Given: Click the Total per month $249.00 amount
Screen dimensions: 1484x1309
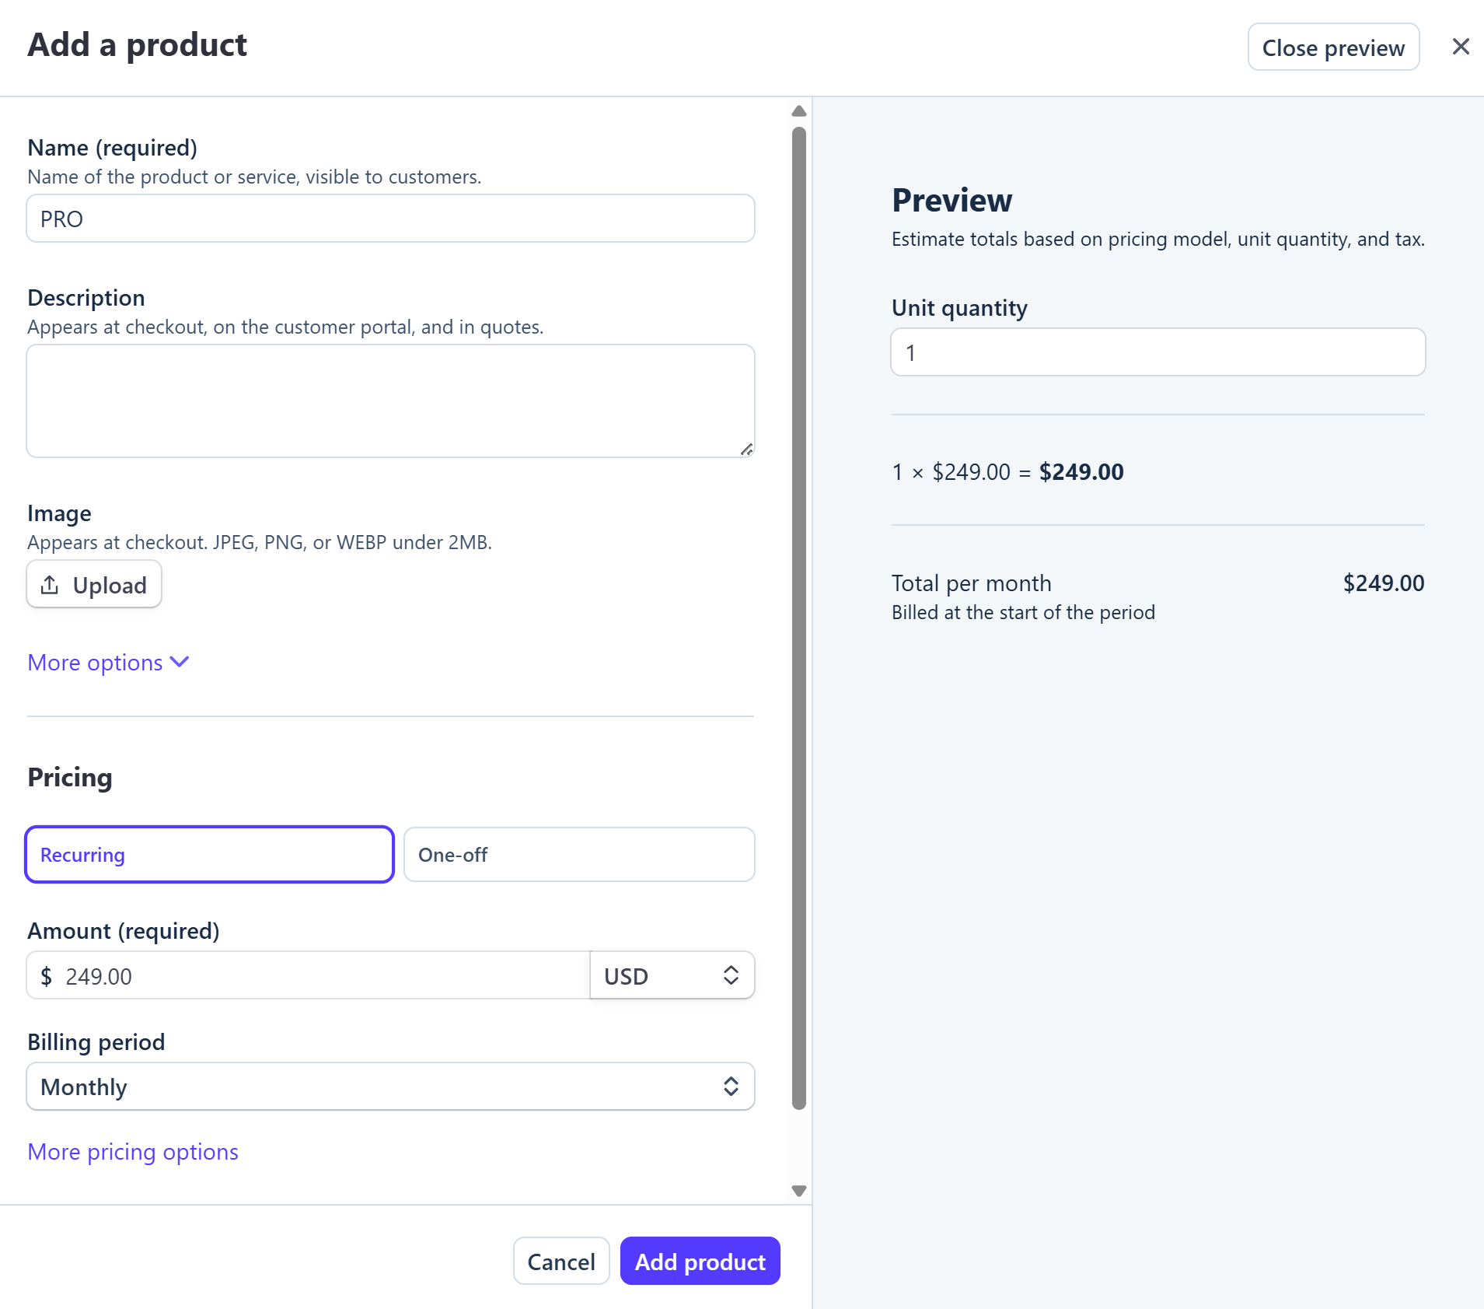Looking at the screenshot, I should pos(1384,583).
